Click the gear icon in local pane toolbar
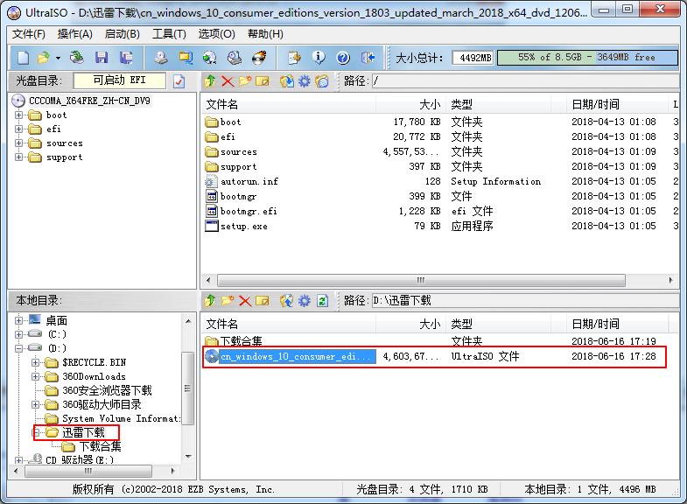 304,301
